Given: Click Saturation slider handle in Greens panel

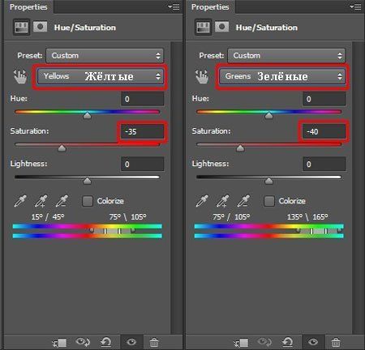Looking at the screenshot, I should (x=240, y=148).
